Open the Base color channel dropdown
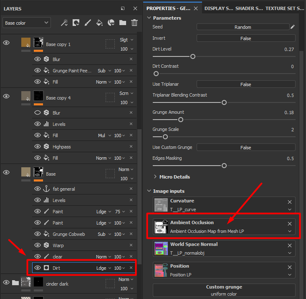The width and height of the screenshot is (306, 299). (x=27, y=23)
